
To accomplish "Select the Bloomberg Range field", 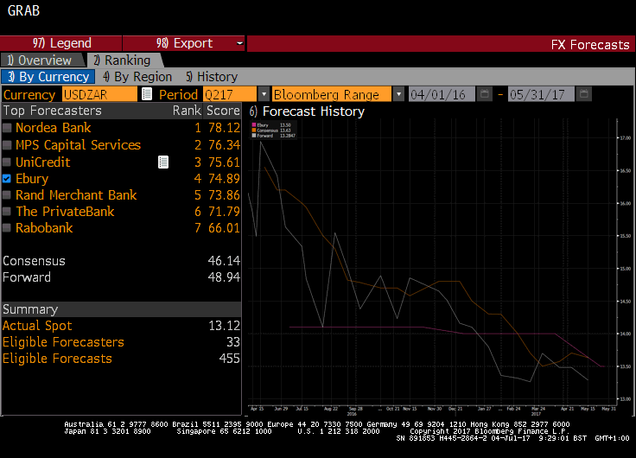I will (332, 94).
